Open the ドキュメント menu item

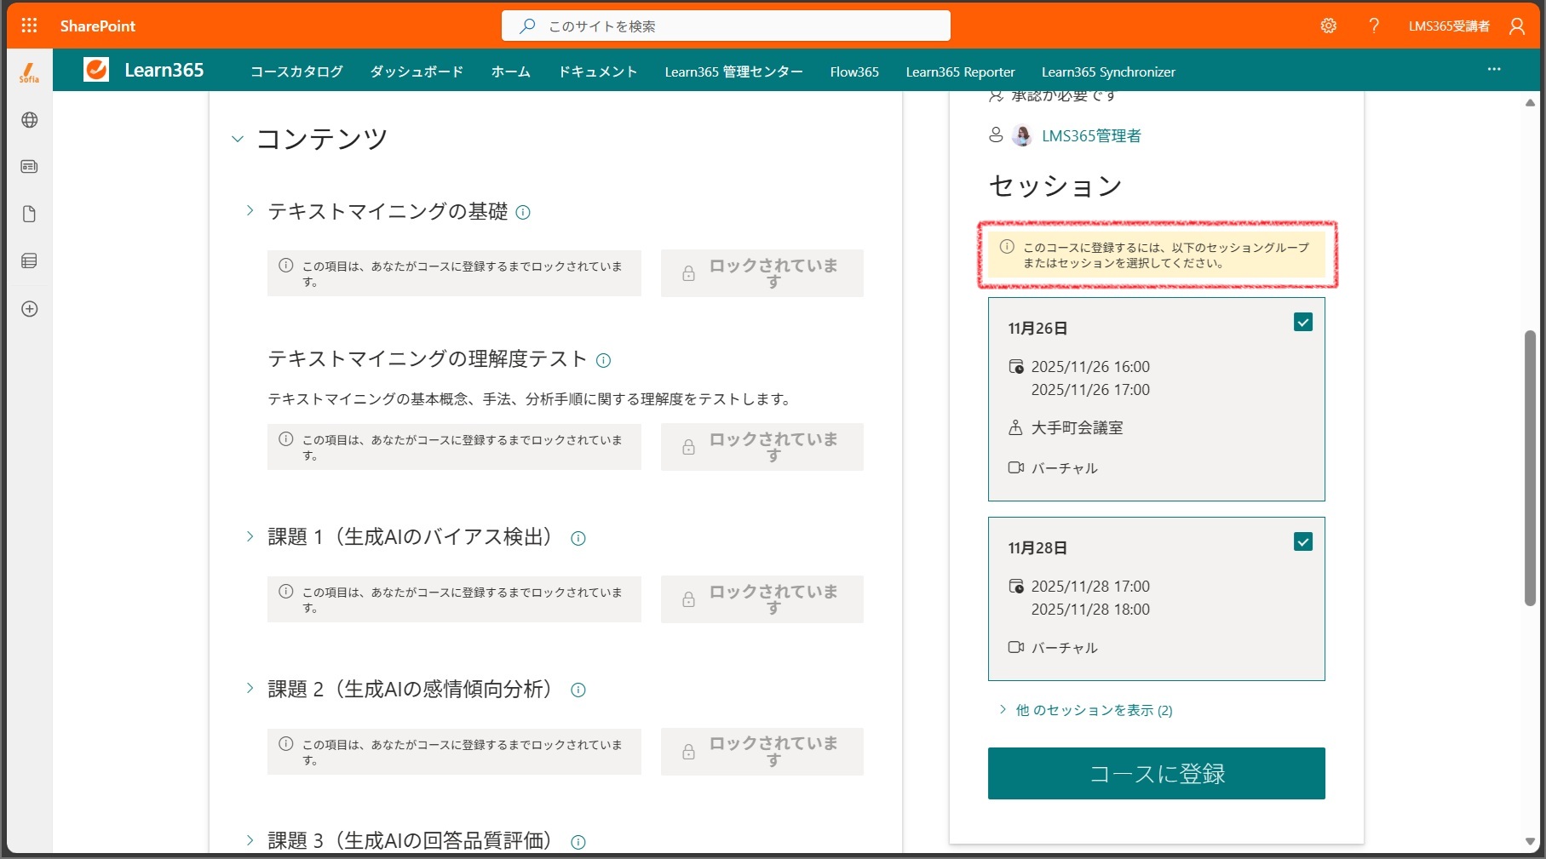tap(597, 72)
